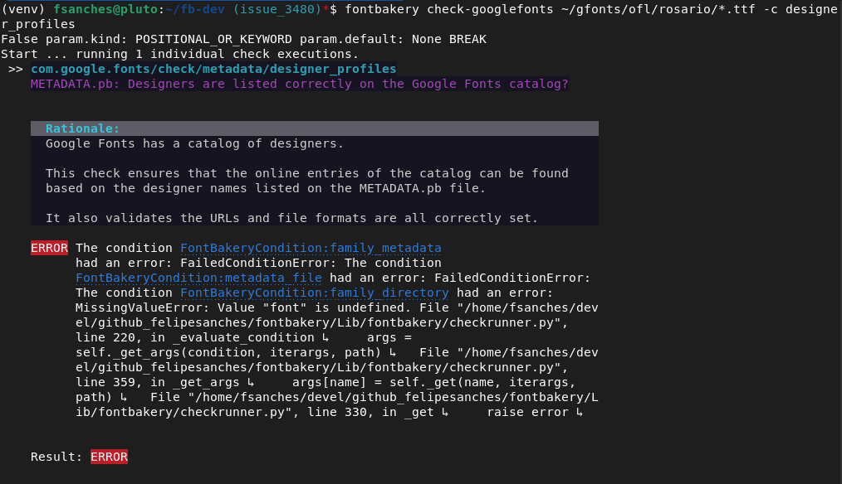This screenshot has height=484, width=842.
Task: Click the check ID com.google.fonts/check/metadata/designer_profiles
Action: [x=213, y=69]
